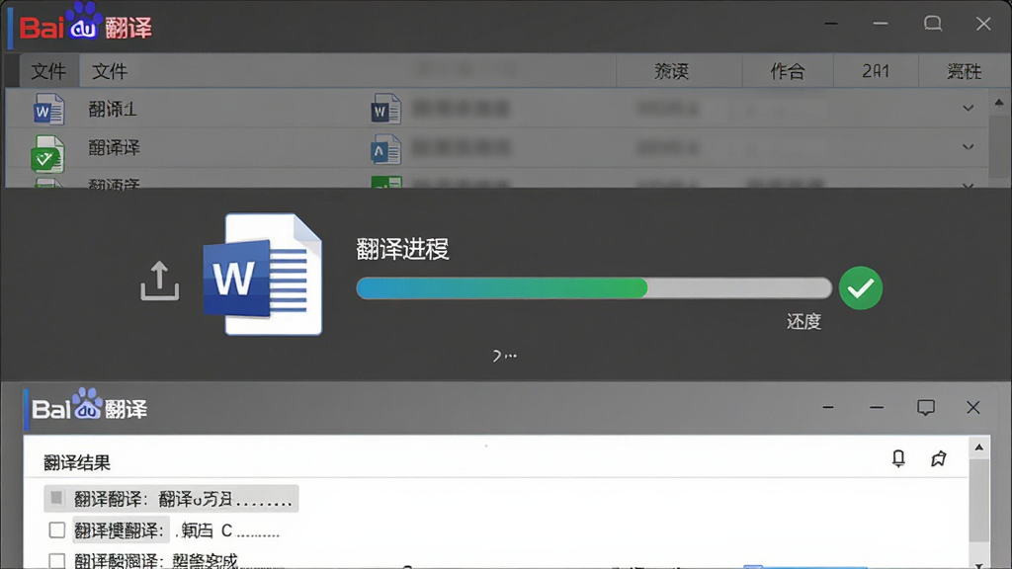The height and width of the screenshot is (569, 1012).
Task: Select the blue A document icon in the 翻译译 row
Action: pyautogui.click(x=386, y=150)
